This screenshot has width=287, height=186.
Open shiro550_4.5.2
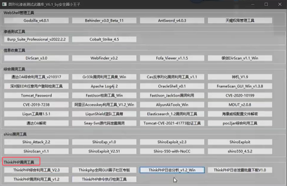tap(240, 151)
